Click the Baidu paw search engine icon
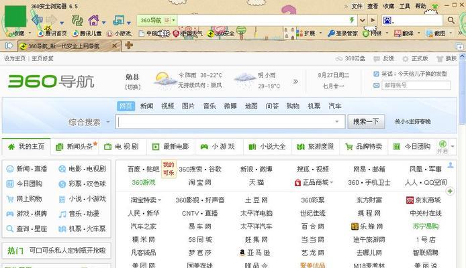Image resolution: width=466 pixels, height=268 pixels. pyautogui.click(x=387, y=20)
